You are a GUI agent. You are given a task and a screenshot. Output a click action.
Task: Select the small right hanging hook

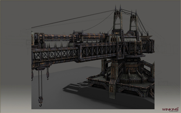48,75
